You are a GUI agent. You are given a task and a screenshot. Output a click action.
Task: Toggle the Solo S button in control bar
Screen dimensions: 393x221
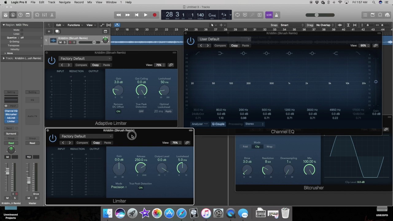click(x=259, y=15)
